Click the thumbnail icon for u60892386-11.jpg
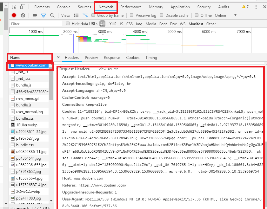The height and width of the screenshot is (209, 267). (x=13, y=151)
